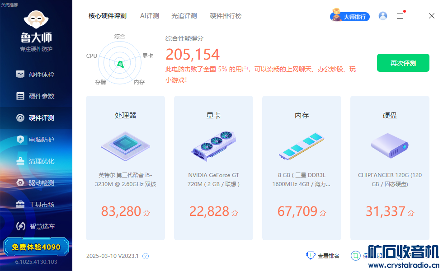Minimize the 鲁大师 window
Image resolution: width=443 pixels, height=271 pixels.
[x=416, y=16]
